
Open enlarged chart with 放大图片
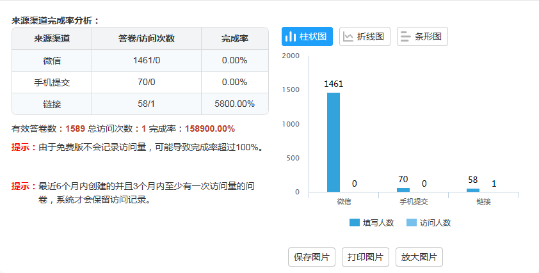[419, 257]
